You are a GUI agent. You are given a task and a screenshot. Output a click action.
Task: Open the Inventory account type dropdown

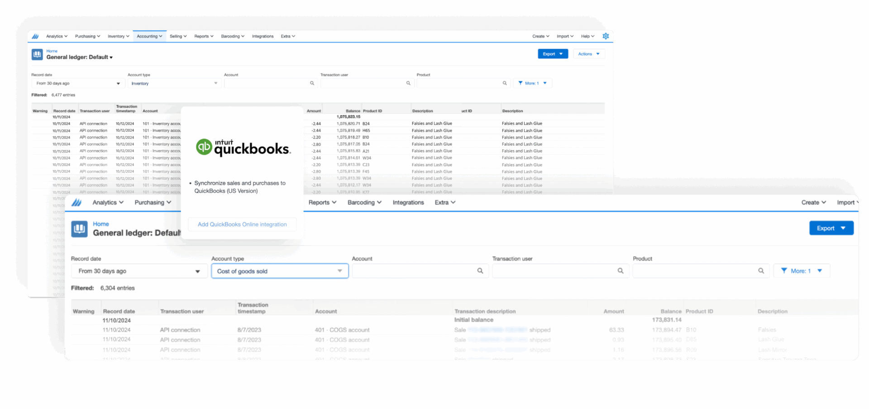174,83
